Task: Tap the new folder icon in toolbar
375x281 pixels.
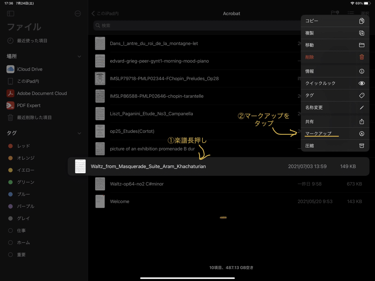Action: pyautogui.click(x=334, y=12)
